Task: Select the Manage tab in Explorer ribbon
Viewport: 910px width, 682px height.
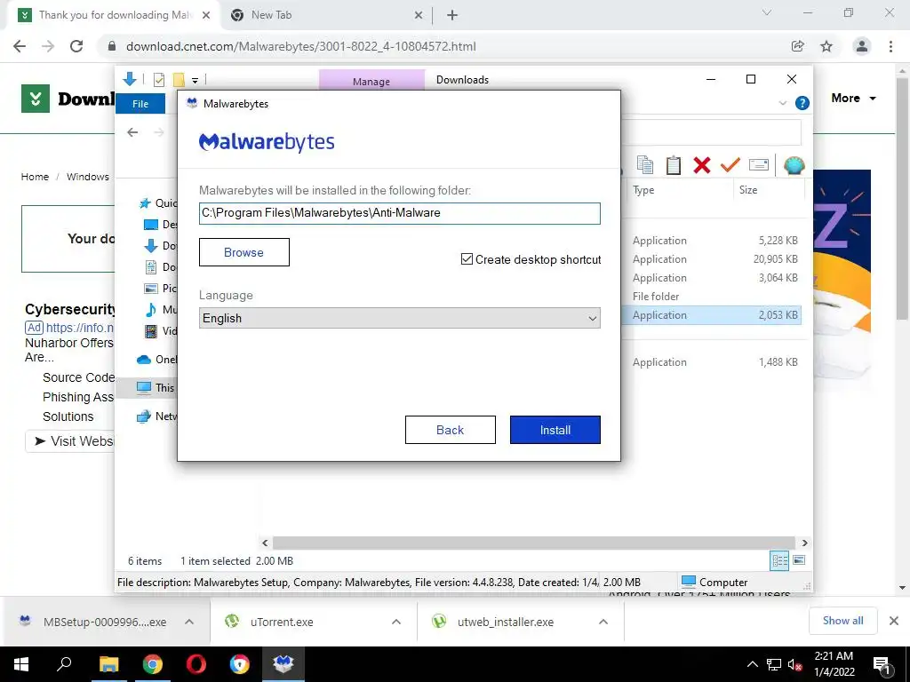Action: [371, 81]
